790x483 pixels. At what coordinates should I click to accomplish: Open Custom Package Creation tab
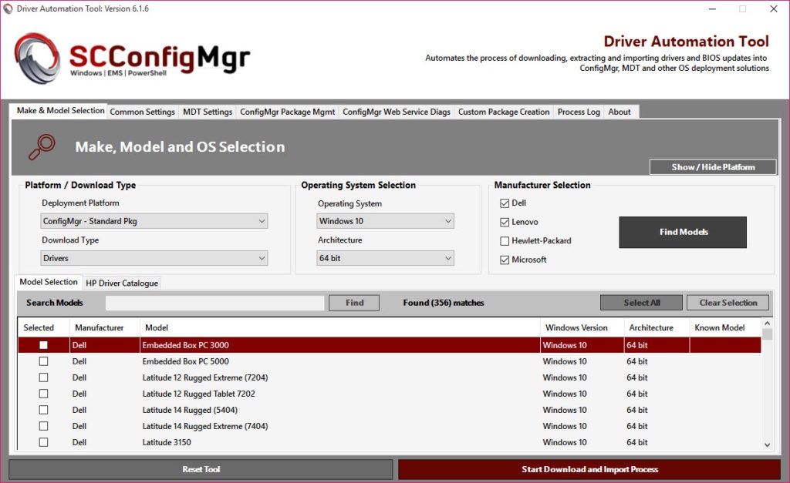point(504,112)
